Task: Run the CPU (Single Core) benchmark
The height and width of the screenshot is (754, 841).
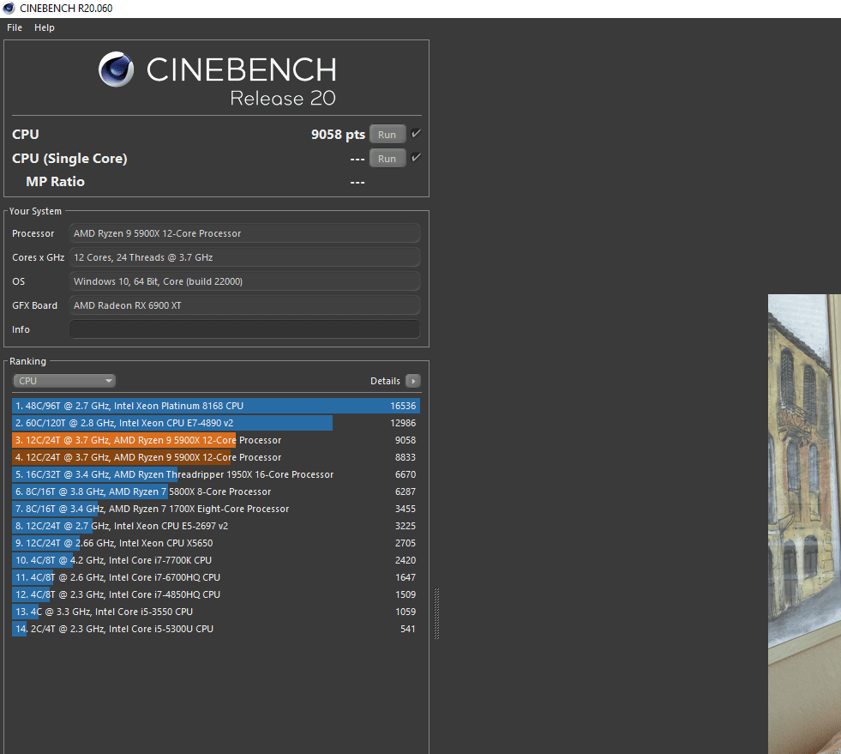Action: [x=387, y=159]
